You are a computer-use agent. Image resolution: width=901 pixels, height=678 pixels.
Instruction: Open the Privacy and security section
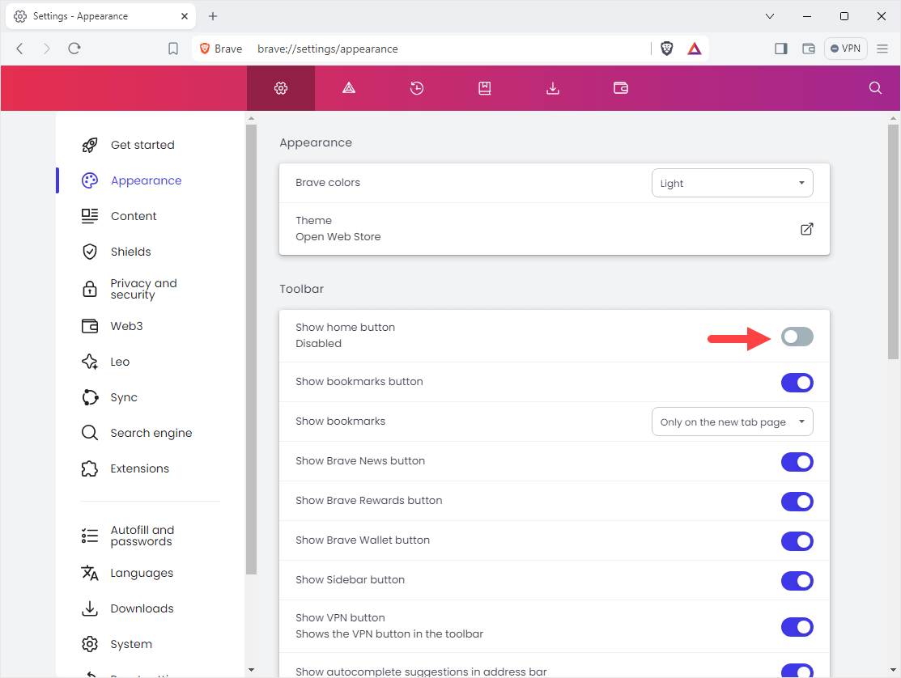tap(143, 289)
